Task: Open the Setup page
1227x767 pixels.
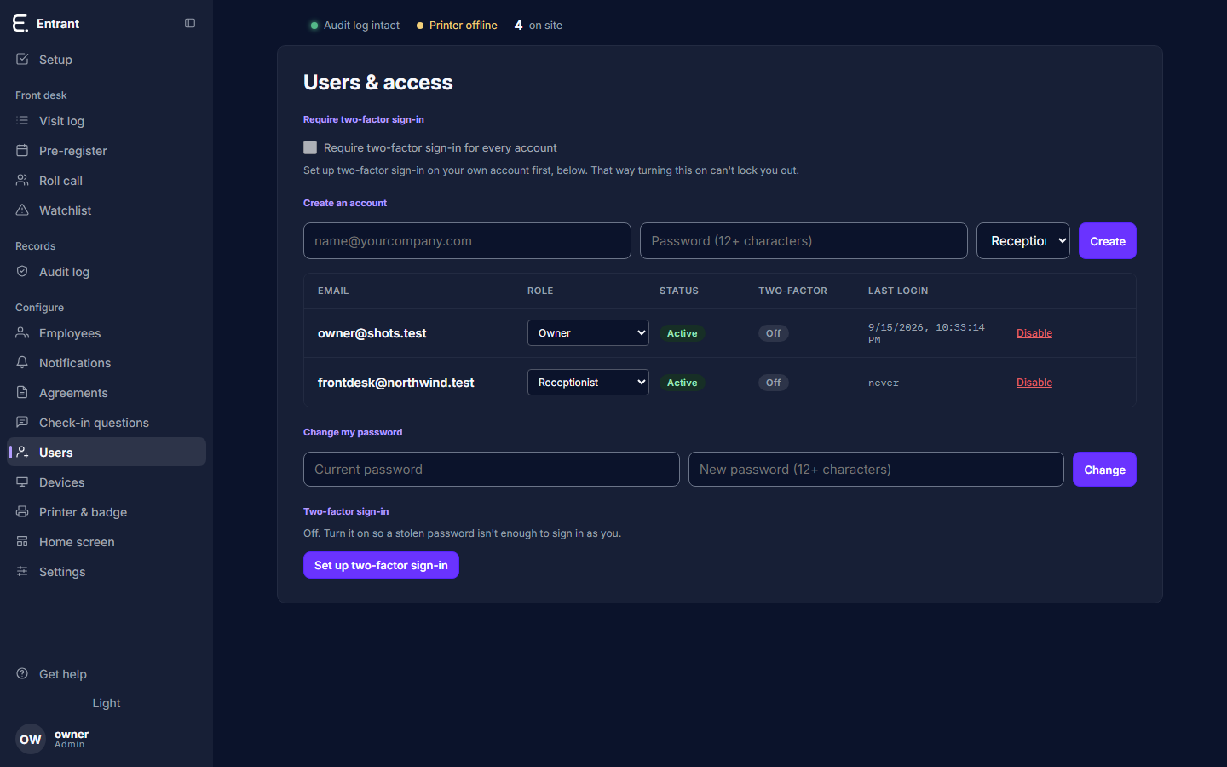Action: pyautogui.click(x=107, y=60)
